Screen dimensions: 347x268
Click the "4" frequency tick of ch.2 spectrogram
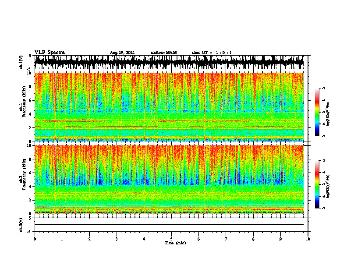click(31, 187)
